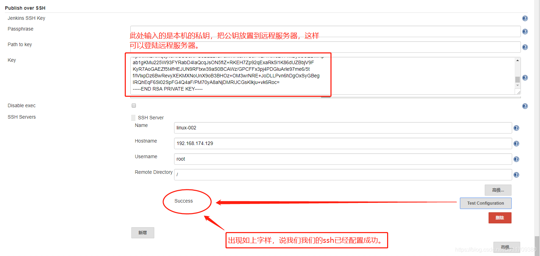Open help for Jenkins SSH Key
The width and height of the screenshot is (540, 256).
click(525, 18)
